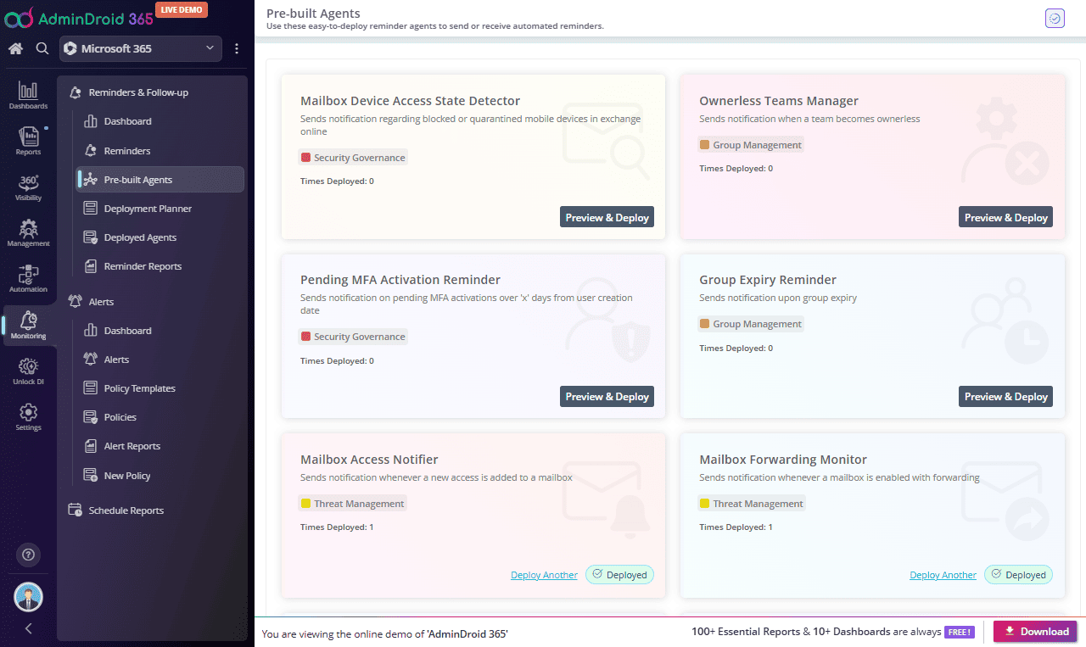Collapse the sidebar with the bottom chevron

pos(28,628)
